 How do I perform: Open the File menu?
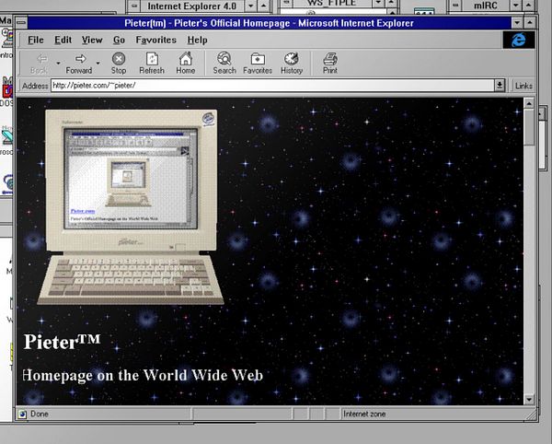coord(36,41)
